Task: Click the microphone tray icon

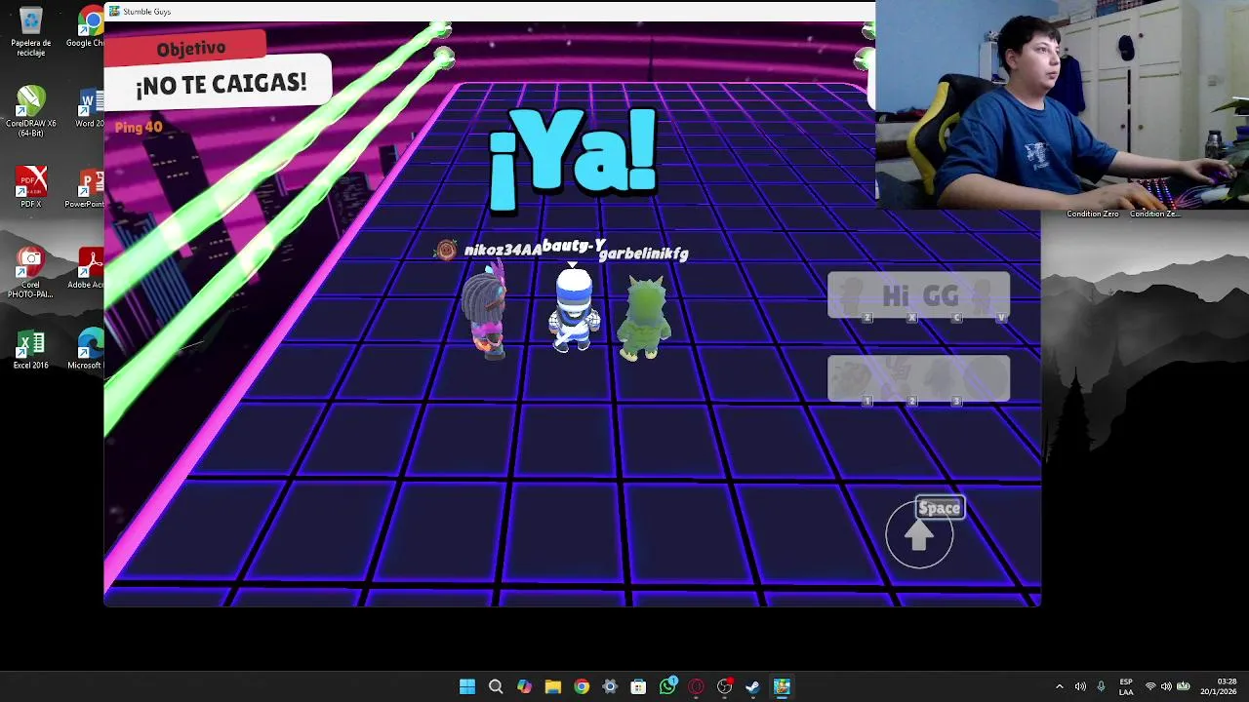Action: click(x=1102, y=686)
